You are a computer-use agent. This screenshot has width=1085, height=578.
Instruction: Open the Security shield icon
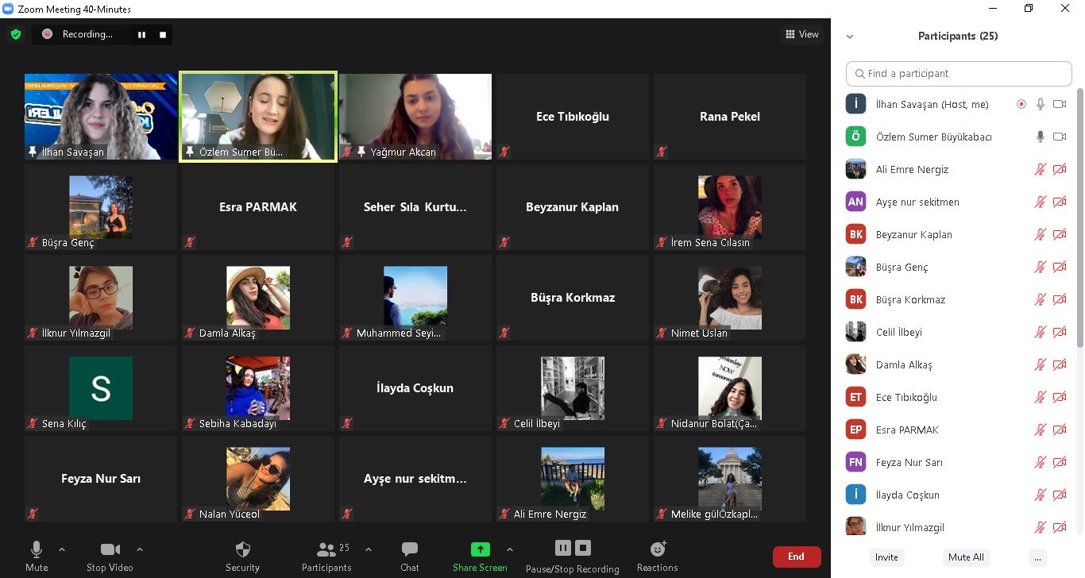[x=243, y=549]
